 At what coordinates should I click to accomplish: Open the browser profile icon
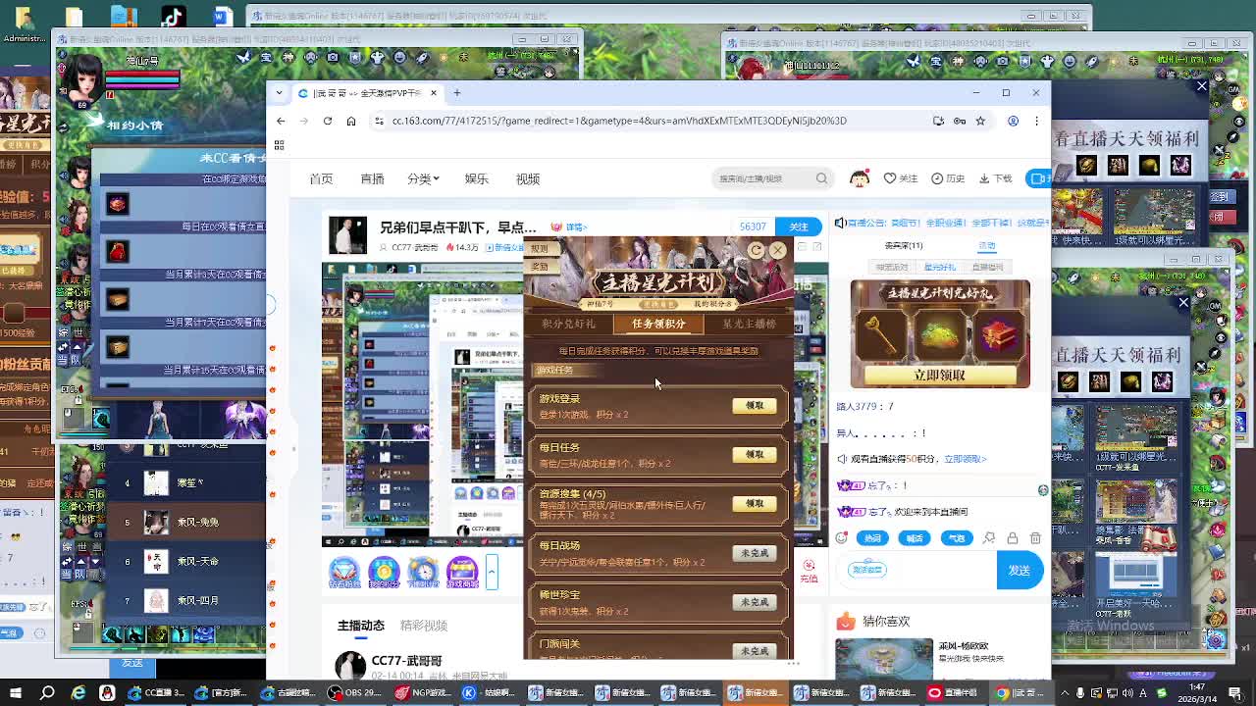pyautogui.click(x=1013, y=121)
